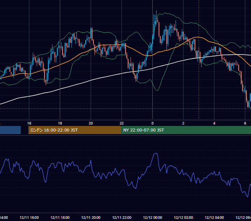Screen dimensions: 251x221
Task: Click the upper axis hour label 16
Action: click(29, 123)
